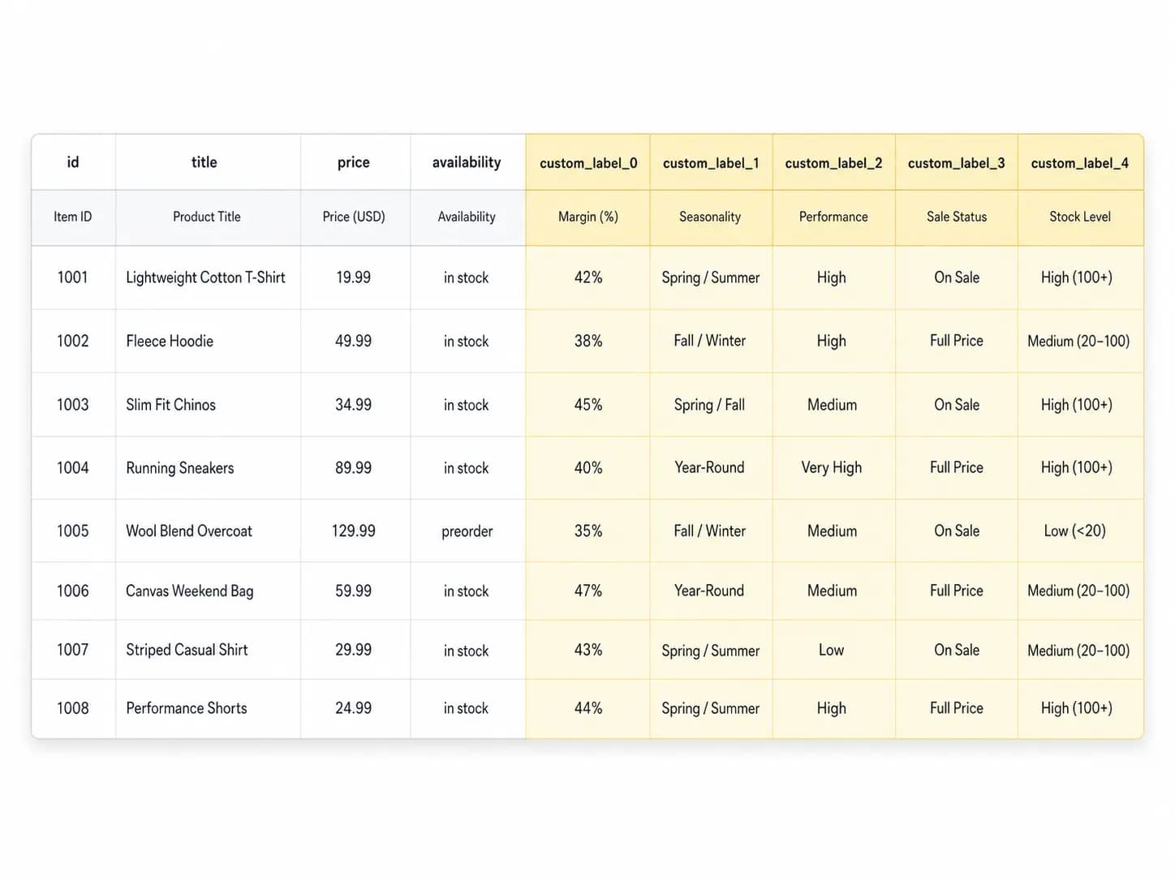Select the Running Sneakers title
This screenshot has width=1175, height=881.
[x=179, y=468]
